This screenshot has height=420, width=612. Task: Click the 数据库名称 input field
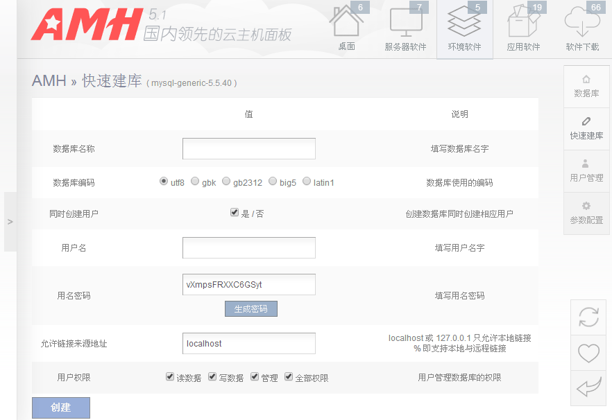pos(248,148)
